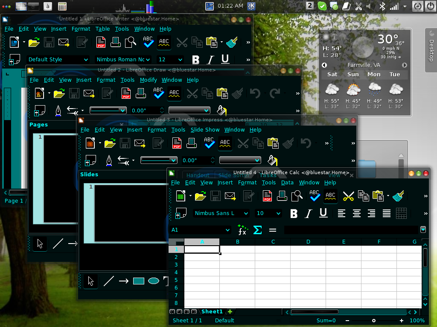Click Align Right in Calc formatting toolbar
The width and height of the screenshot is (437, 327).
(371, 213)
